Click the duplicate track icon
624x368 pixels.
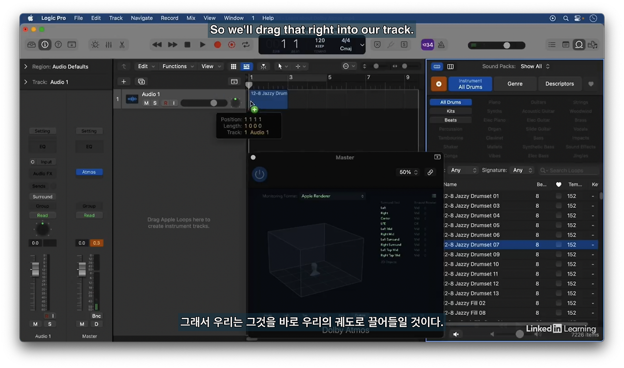141,82
